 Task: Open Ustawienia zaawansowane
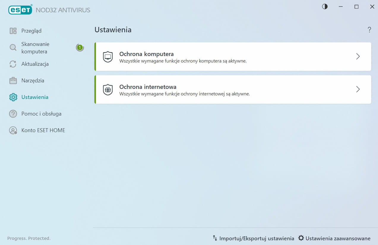(335, 238)
